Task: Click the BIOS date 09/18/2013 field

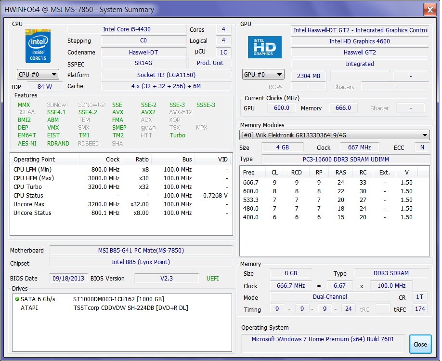Action: tap(68, 278)
